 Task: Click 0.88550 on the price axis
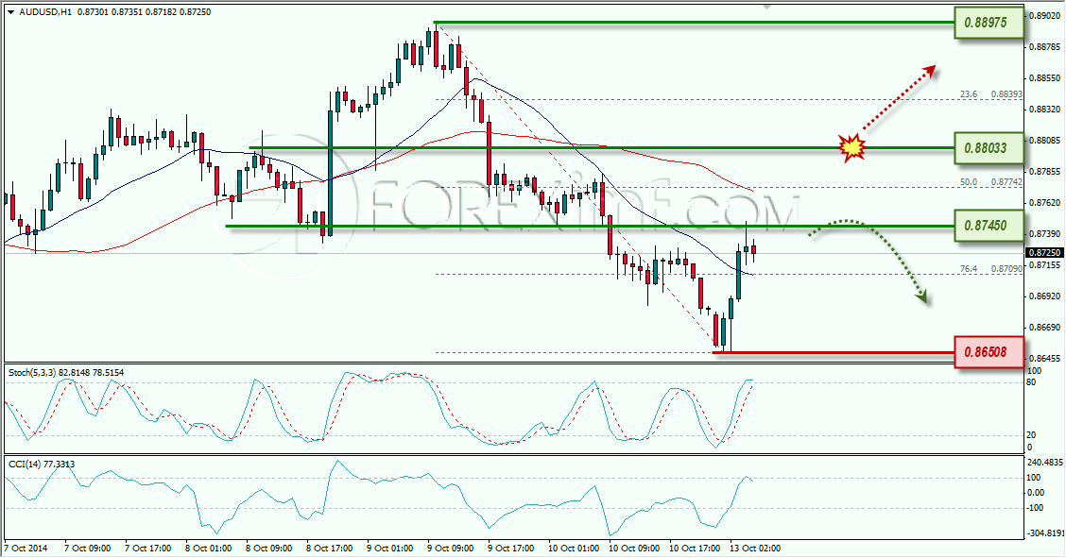click(x=1045, y=78)
